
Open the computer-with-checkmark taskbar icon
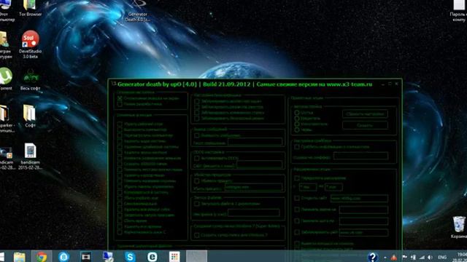point(108,257)
